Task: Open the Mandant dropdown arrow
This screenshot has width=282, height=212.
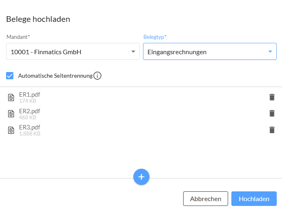Action: coord(133,51)
